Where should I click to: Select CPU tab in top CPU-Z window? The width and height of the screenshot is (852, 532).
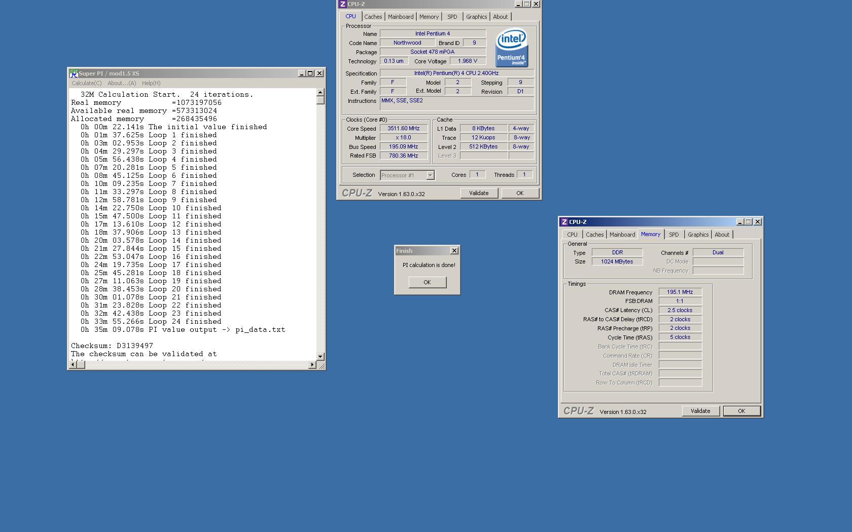(x=351, y=16)
